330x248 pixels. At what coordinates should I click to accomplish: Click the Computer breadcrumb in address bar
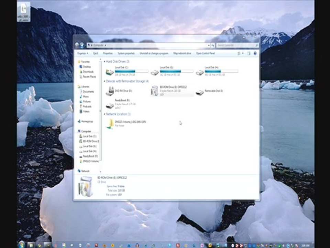99,45
